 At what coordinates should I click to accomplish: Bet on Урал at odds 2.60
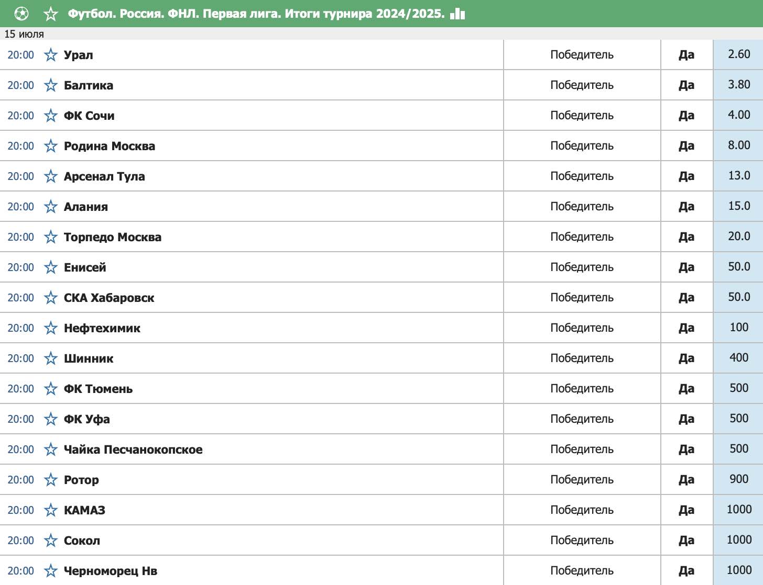click(738, 54)
